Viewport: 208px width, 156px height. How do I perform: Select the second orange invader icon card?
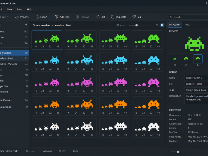[81, 106]
